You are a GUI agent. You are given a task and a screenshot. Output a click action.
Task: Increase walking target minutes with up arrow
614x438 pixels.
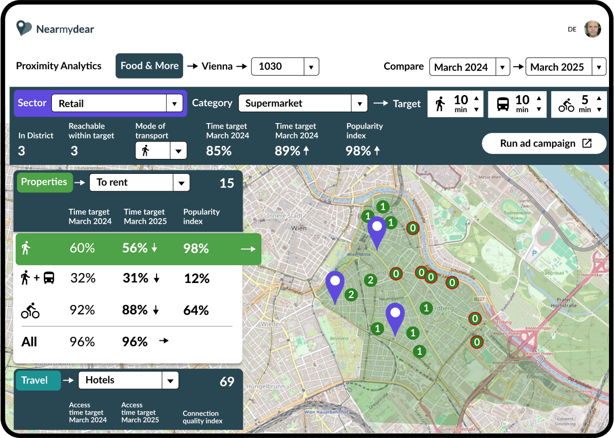point(476,98)
